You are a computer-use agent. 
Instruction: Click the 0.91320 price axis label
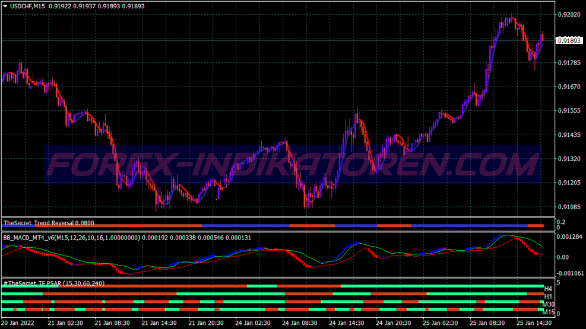569,158
